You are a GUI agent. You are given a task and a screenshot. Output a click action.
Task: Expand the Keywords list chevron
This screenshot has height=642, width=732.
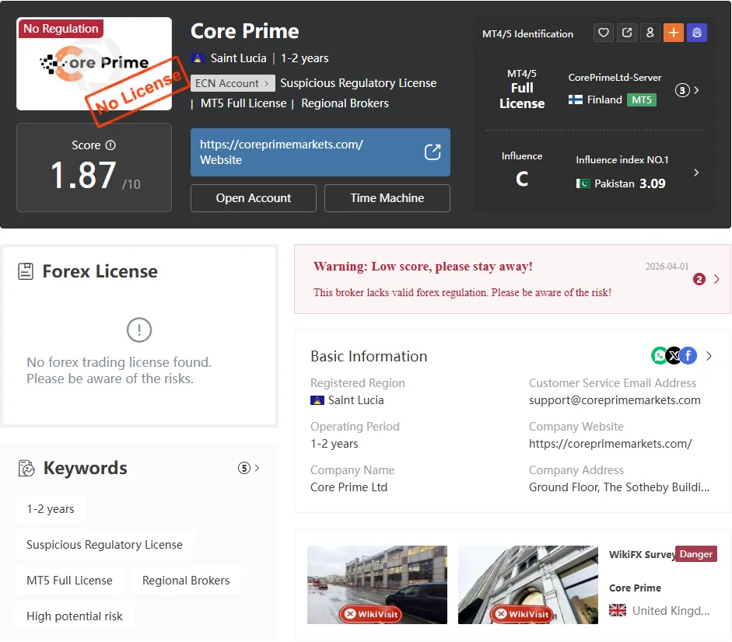(257, 467)
